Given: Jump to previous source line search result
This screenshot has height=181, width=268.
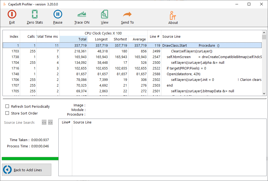Looking at the screenshot, I should coord(44,123).
